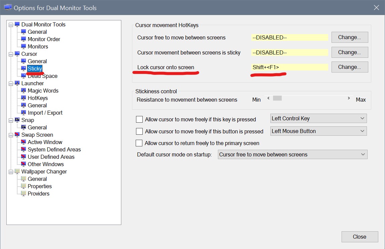Click the icon beside User Defined Areas
Image resolution: width=385 pixels, height=249 pixels.
tap(23, 157)
